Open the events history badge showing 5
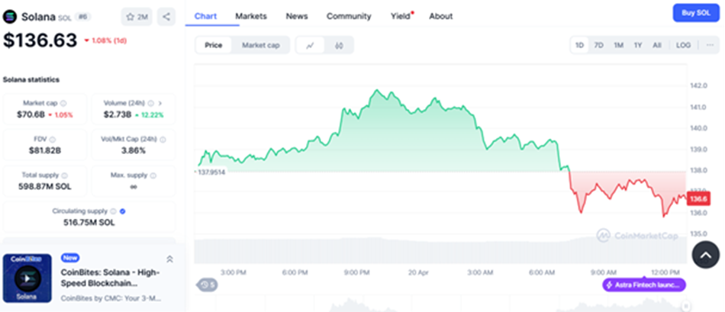The width and height of the screenshot is (725, 312). [207, 285]
